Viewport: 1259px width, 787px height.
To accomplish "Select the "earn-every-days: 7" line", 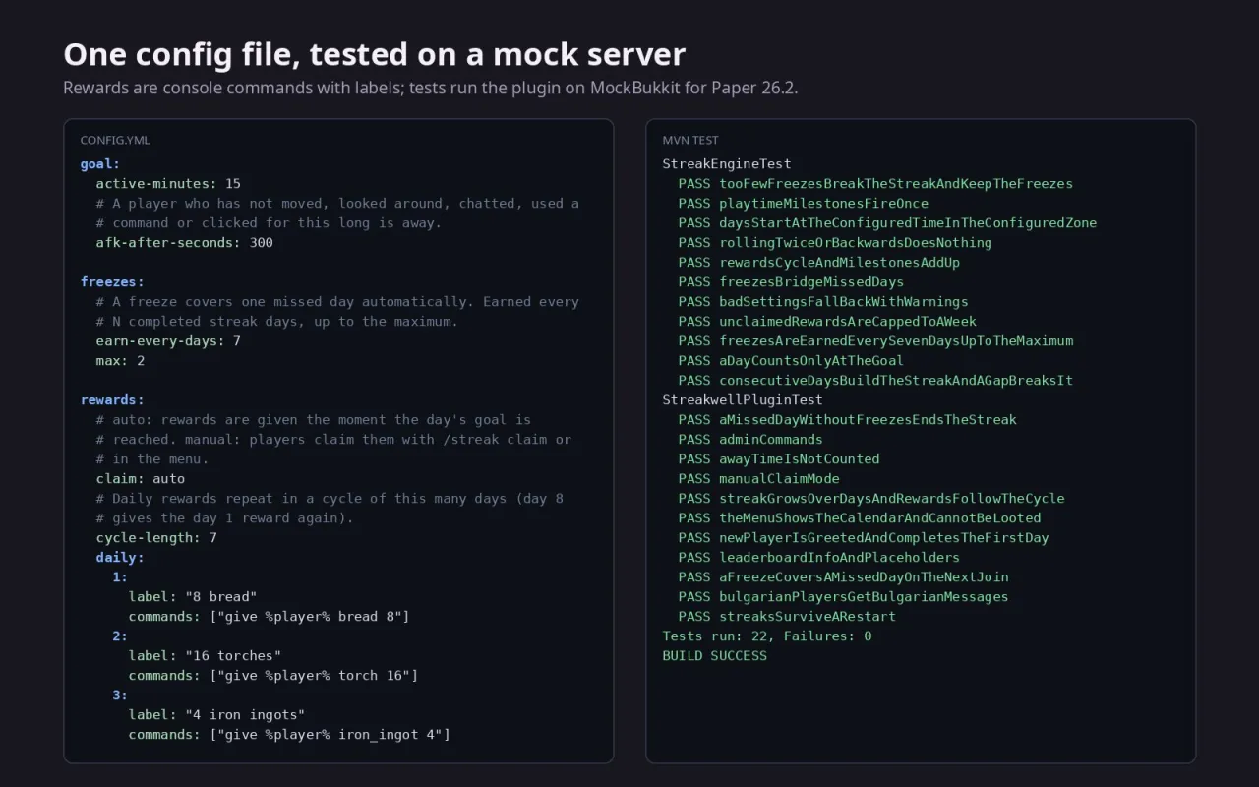I will [x=168, y=341].
